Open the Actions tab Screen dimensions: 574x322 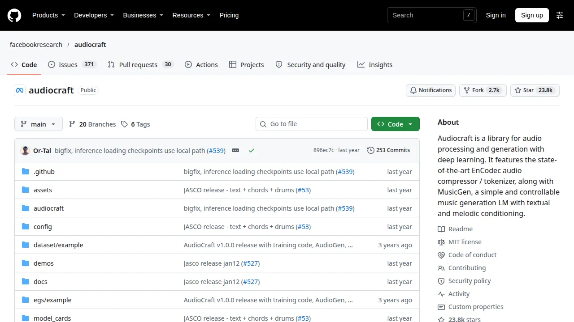pos(201,65)
